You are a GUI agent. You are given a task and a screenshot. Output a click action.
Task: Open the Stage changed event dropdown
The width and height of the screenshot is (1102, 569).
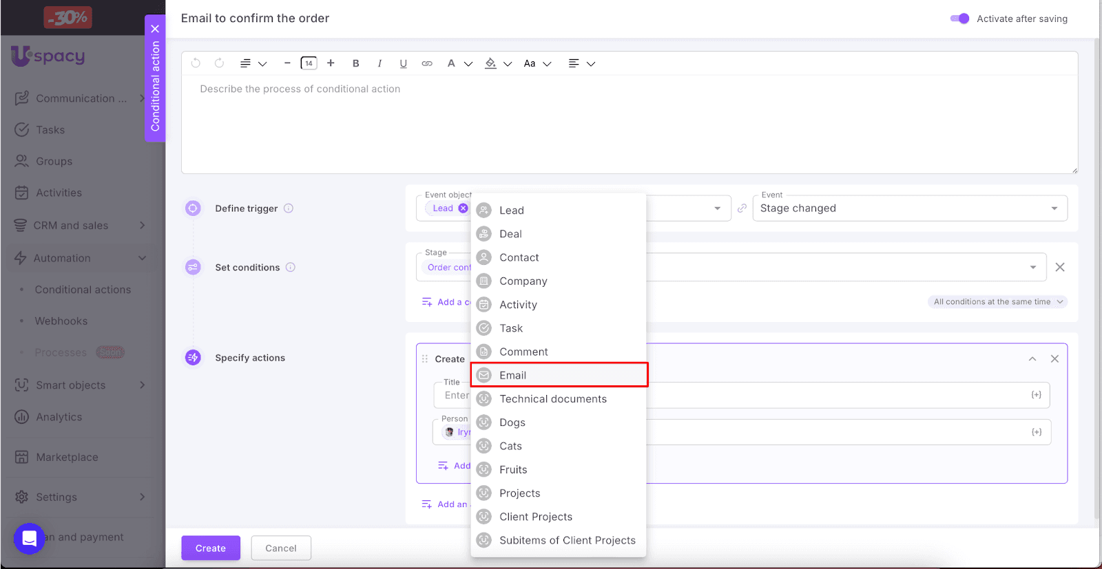pos(909,208)
